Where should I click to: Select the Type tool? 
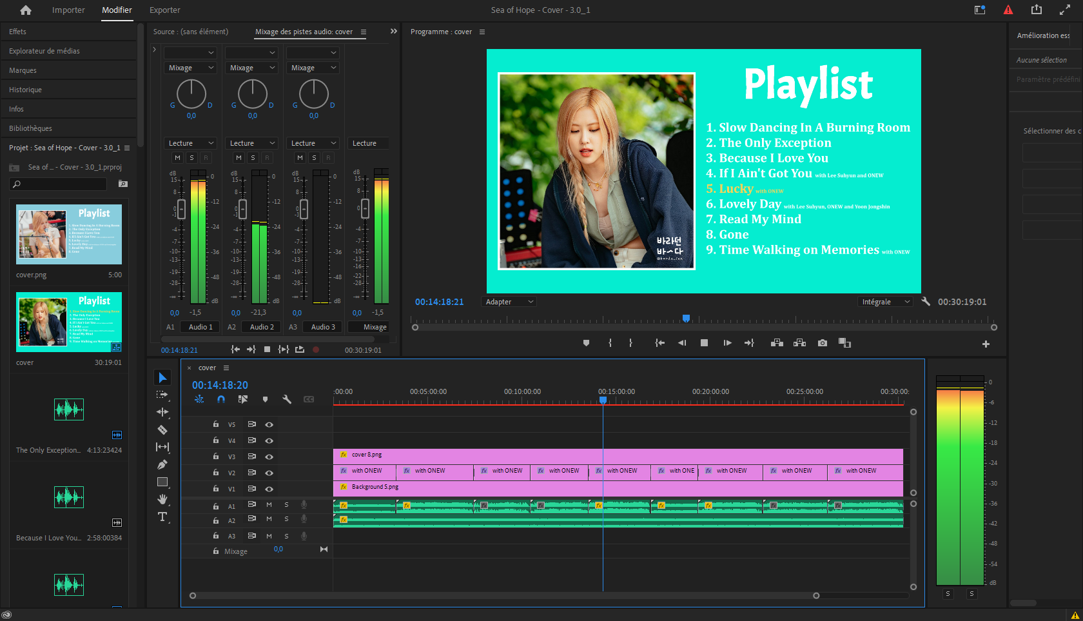pyautogui.click(x=162, y=517)
